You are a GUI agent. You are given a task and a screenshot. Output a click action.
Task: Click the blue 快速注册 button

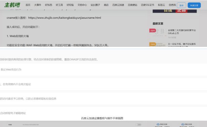pyautogui.click(x=194, y=5)
